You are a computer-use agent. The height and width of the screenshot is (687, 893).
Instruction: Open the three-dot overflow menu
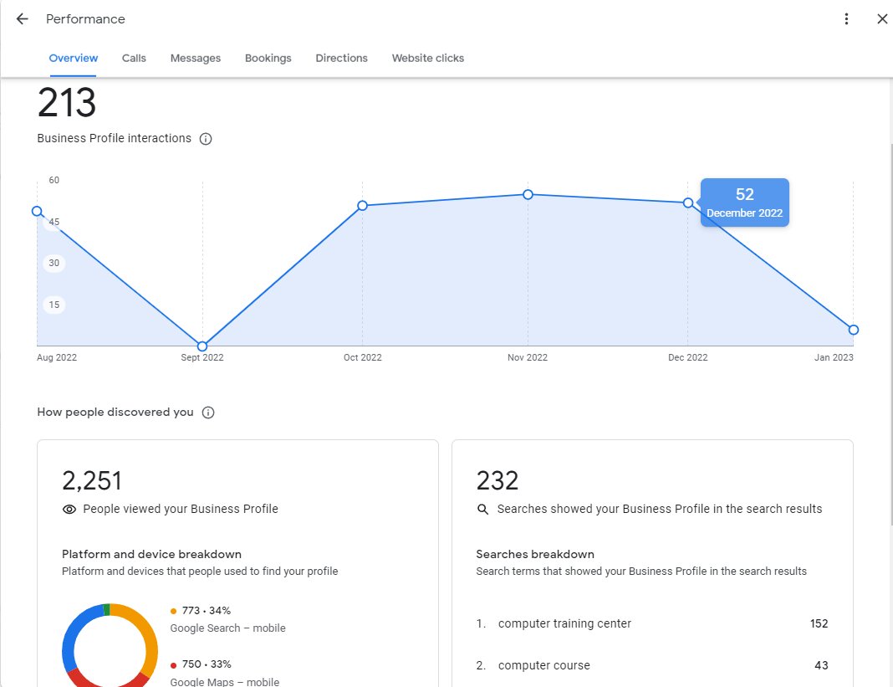point(846,18)
